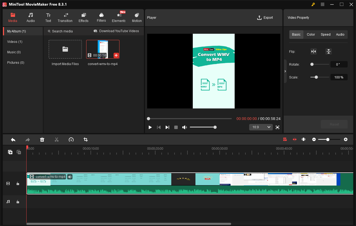Viewport: 356px width, 226px height.
Task: Flip the video horizontally
Action: [314, 51]
